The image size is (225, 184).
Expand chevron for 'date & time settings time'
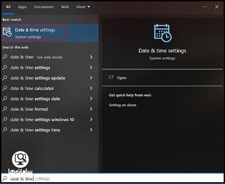click(91, 130)
